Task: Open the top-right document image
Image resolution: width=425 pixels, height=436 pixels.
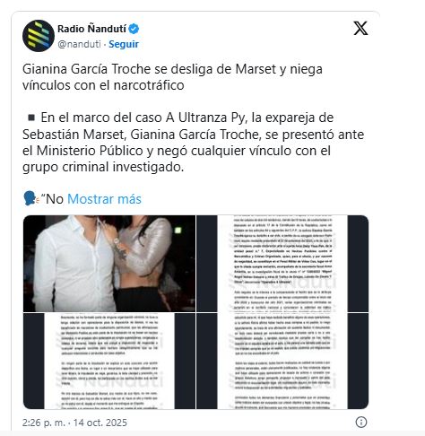Action: 282,264
